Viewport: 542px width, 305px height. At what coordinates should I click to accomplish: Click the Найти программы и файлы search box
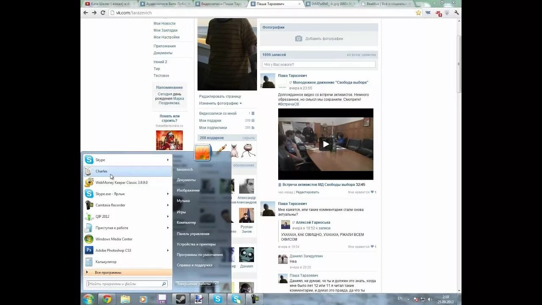click(x=127, y=284)
